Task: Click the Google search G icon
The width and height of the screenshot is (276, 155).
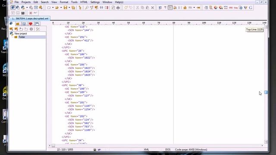Action: (x=251, y=8)
